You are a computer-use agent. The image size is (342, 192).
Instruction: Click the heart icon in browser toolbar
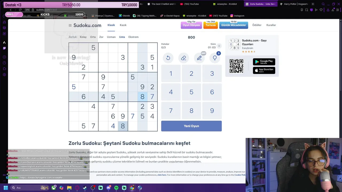click(x=321, y=10)
